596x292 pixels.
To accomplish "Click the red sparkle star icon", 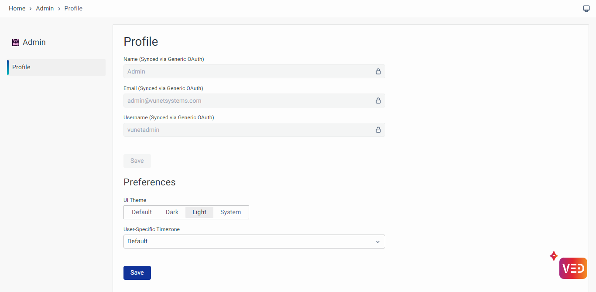I will coord(554,256).
